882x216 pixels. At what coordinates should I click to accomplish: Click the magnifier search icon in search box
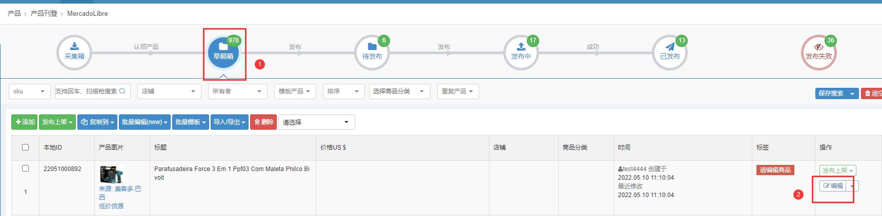pyautogui.click(x=122, y=91)
